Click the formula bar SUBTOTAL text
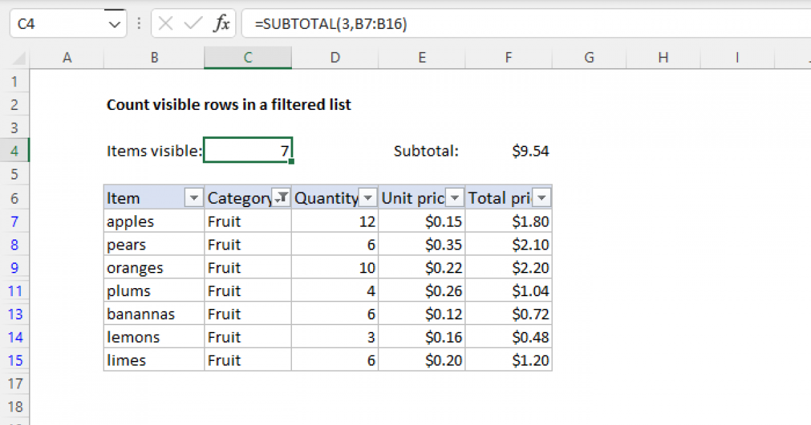This screenshot has width=811, height=425. 331,24
